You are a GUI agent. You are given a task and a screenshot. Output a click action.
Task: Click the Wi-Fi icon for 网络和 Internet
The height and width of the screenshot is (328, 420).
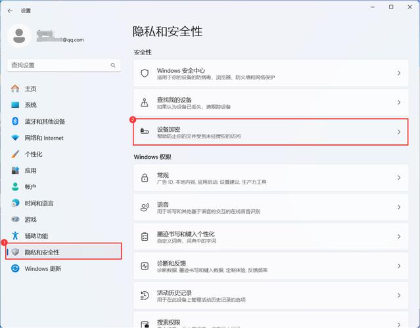point(15,138)
